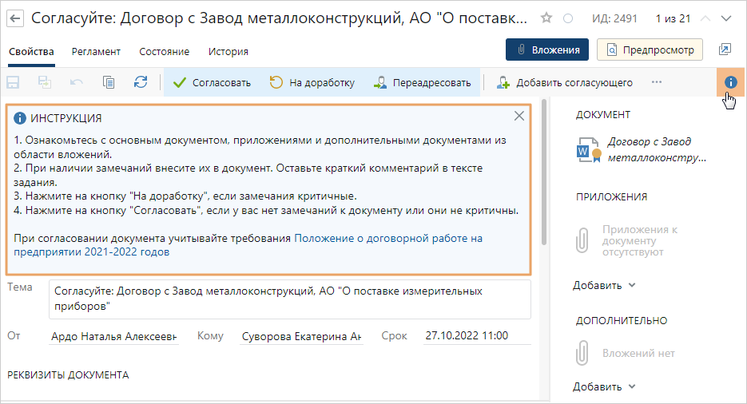
Task: Click the refresh icon in toolbar
Action: (141, 82)
